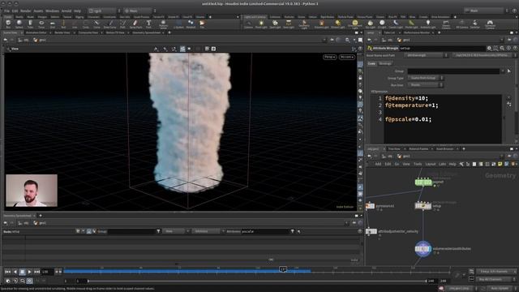Image resolution: width=519 pixels, height=292 pixels.
Task: Open the asset name attribwrangle dropdown
Action: coord(427,55)
